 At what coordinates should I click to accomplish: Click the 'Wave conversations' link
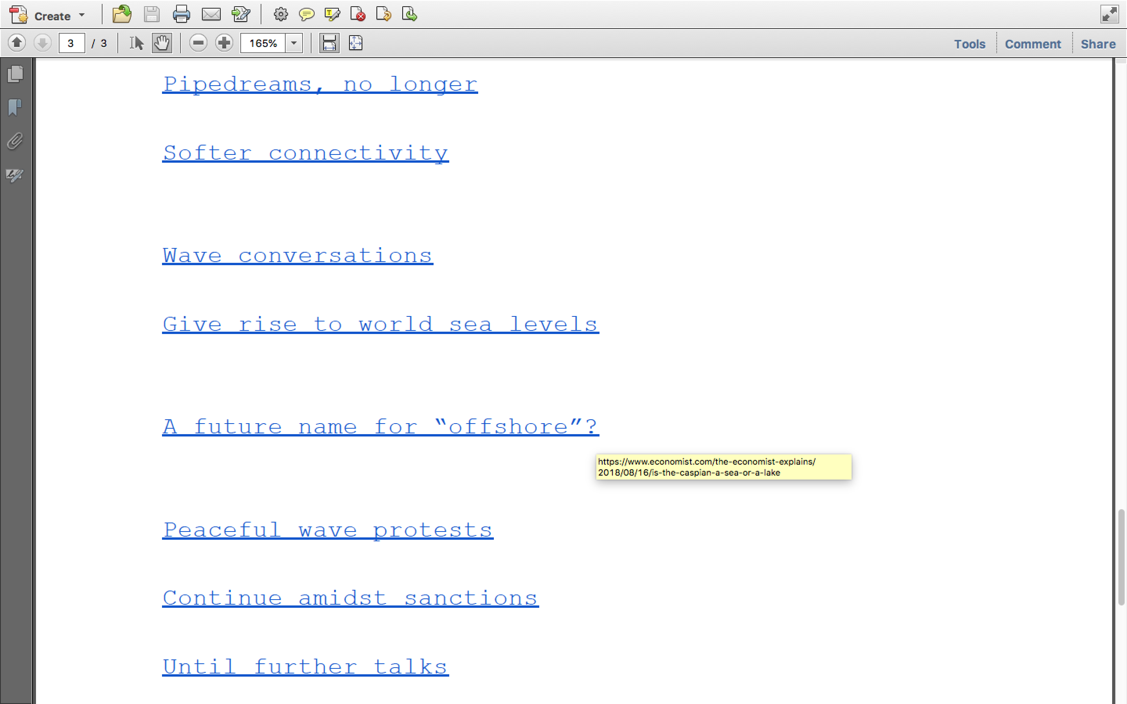[x=297, y=256]
